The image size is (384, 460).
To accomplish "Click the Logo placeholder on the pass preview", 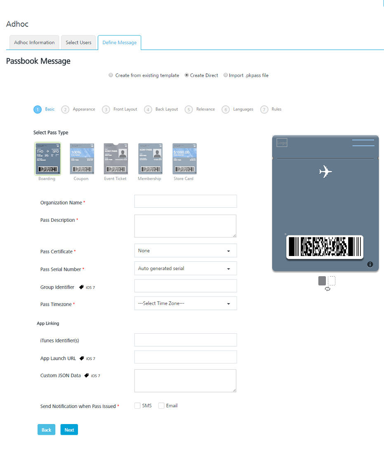I will click(x=282, y=143).
